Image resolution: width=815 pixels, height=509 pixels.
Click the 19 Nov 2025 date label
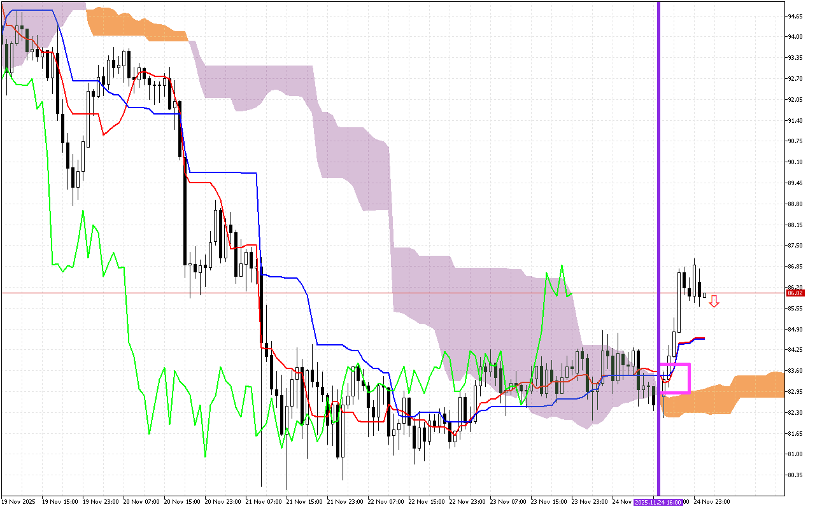[x=19, y=502]
